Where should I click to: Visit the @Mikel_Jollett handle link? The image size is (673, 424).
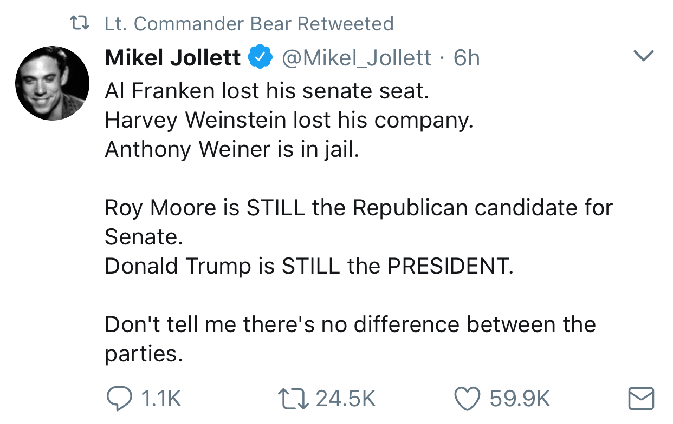click(x=358, y=58)
